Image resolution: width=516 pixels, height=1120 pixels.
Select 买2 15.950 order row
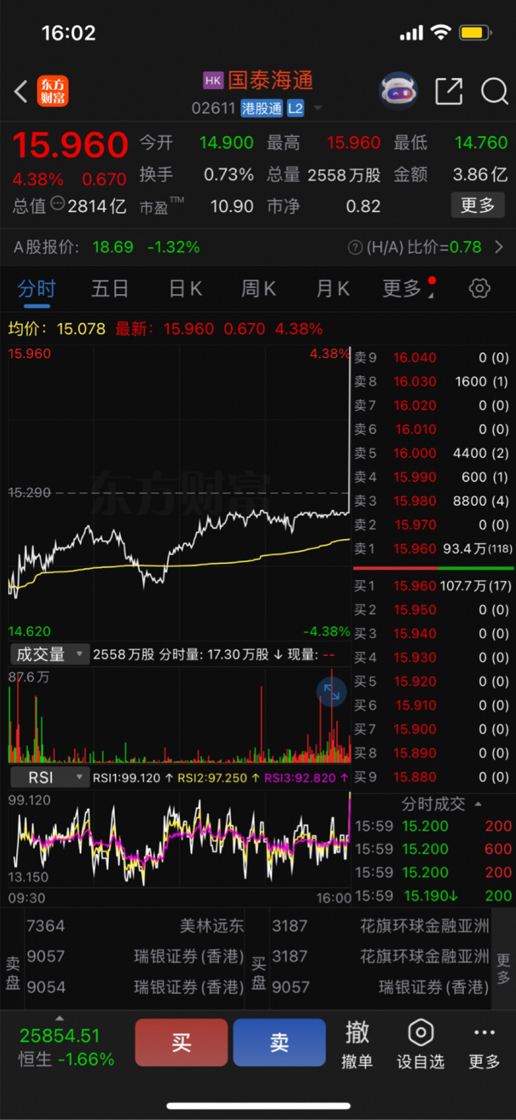tap(433, 610)
